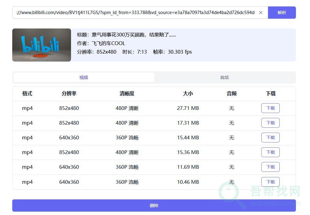Click the 大小 column header

tap(188, 94)
